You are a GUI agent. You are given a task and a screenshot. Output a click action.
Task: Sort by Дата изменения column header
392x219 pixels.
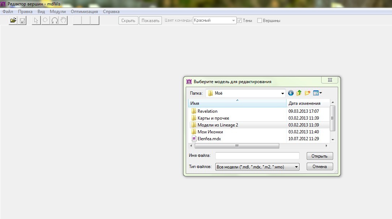point(308,103)
